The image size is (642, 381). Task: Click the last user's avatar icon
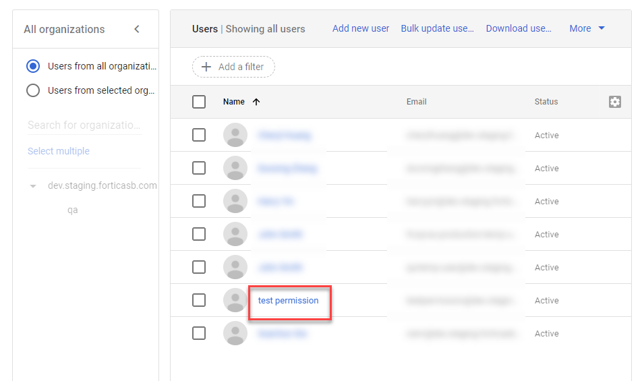click(x=235, y=333)
